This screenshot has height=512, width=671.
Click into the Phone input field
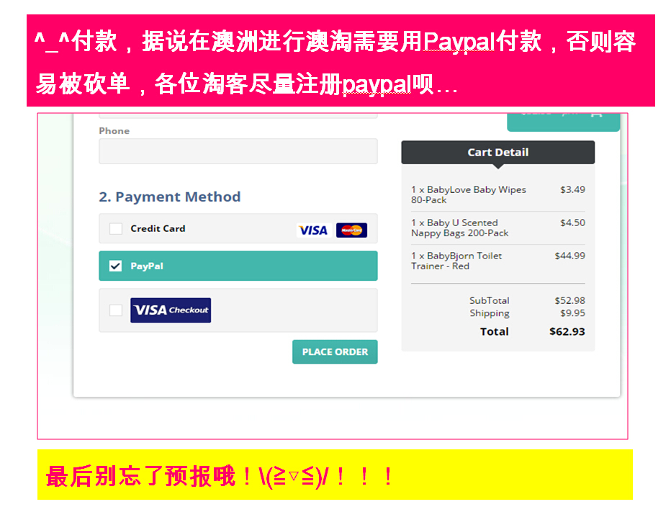238,151
